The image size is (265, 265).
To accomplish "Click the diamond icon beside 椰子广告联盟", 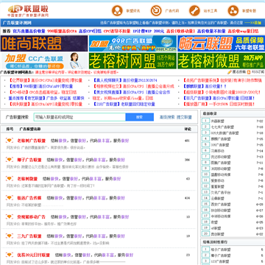I will click(x=10, y=160).
